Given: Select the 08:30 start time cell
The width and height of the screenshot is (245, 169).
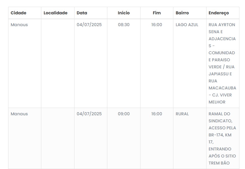Looking at the screenshot, I should (x=124, y=25).
